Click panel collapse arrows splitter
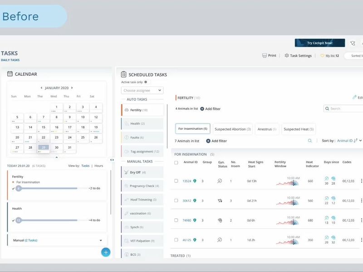The height and width of the screenshot is (272, 363). [x=112, y=160]
